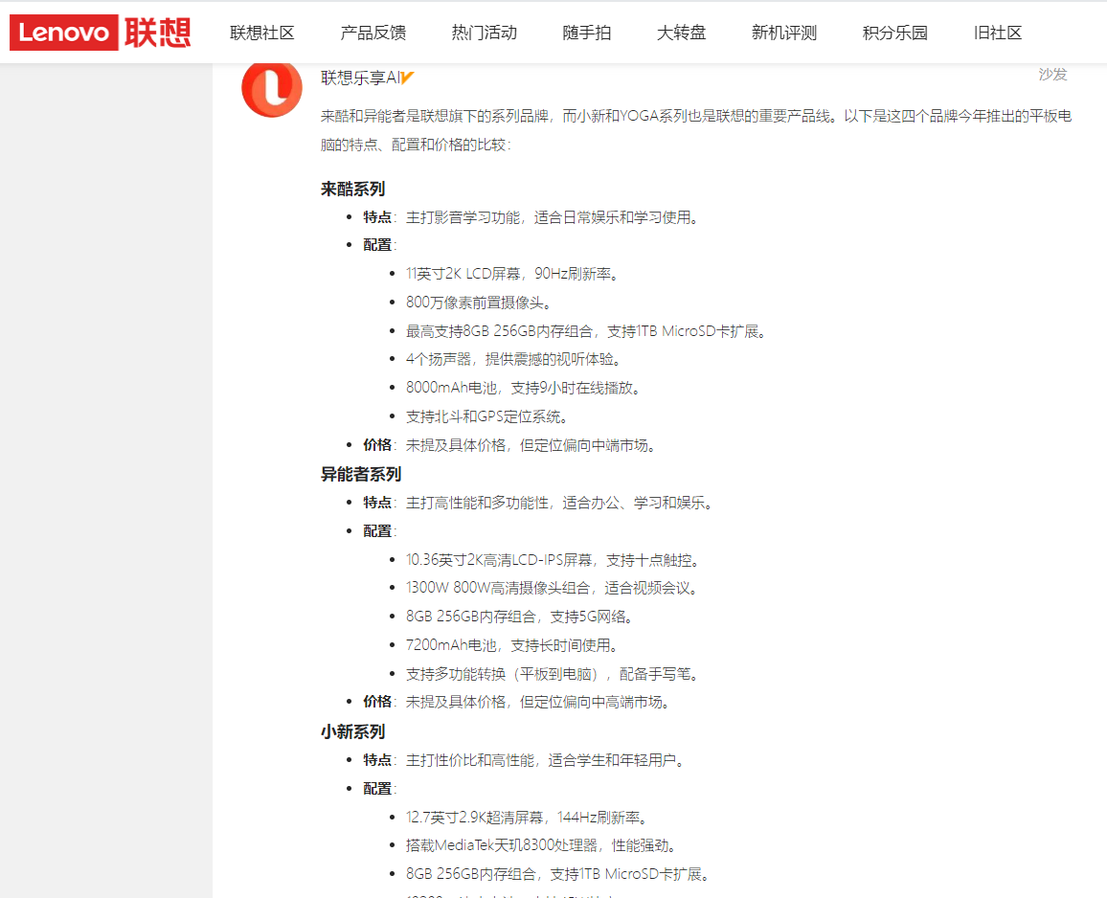Screen dimensions: 1107x898
Task: Click the 小新系列 heading
Action: coord(352,731)
